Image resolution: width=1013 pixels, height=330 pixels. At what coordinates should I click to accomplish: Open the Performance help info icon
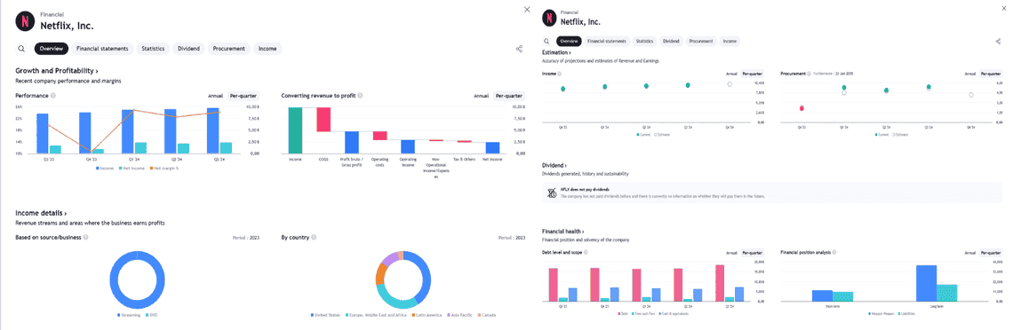53,96
